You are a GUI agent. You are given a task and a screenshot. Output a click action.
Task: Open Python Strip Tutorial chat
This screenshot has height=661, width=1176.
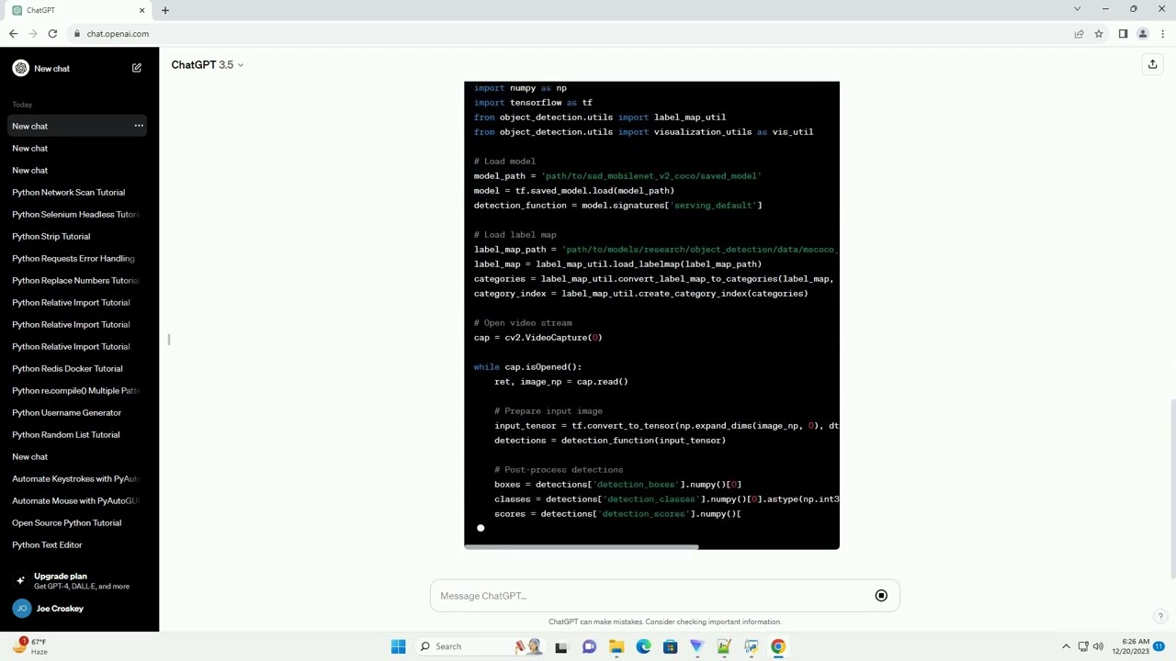51,236
